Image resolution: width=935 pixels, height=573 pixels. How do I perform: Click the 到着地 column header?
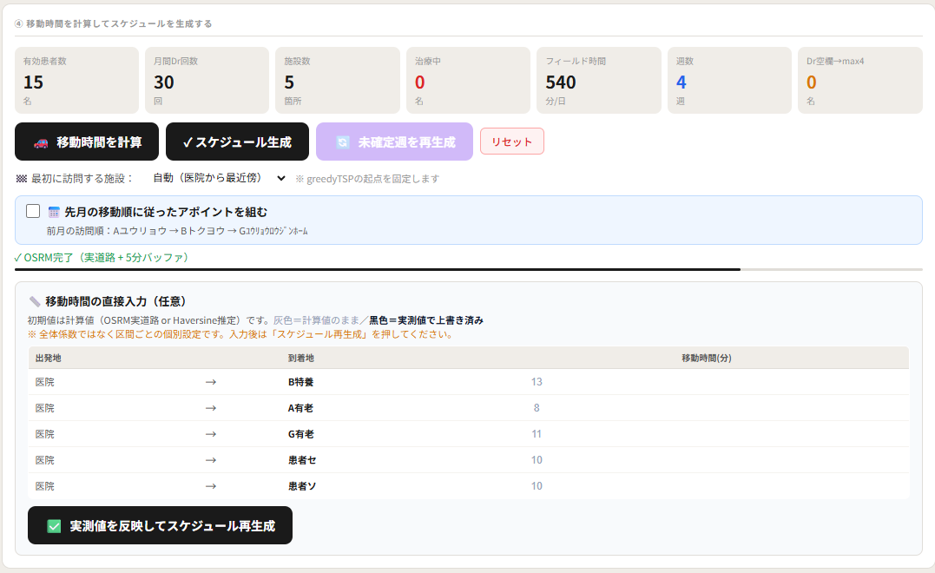point(301,358)
